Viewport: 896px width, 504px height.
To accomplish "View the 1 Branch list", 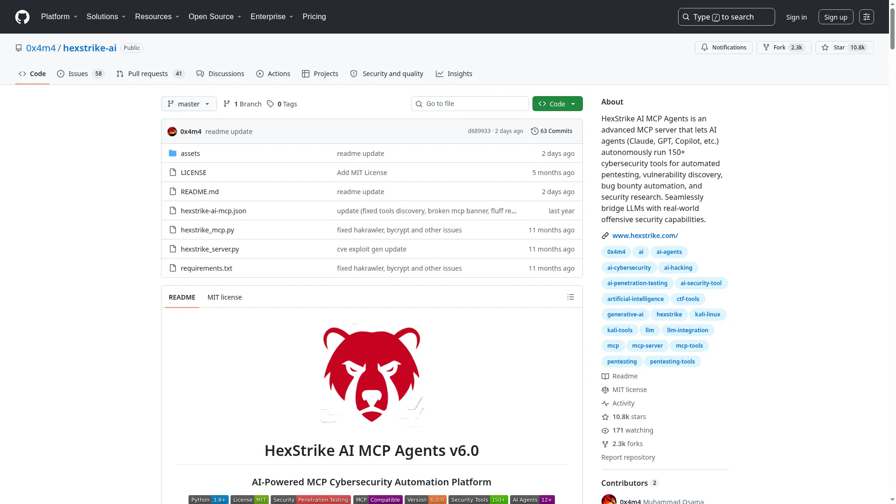I will (242, 104).
